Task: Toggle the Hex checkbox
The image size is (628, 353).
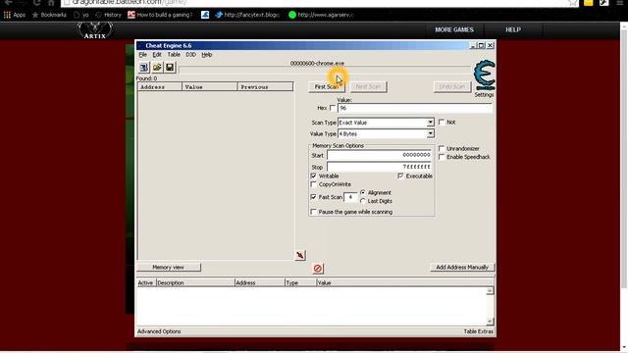Action: (x=333, y=108)
